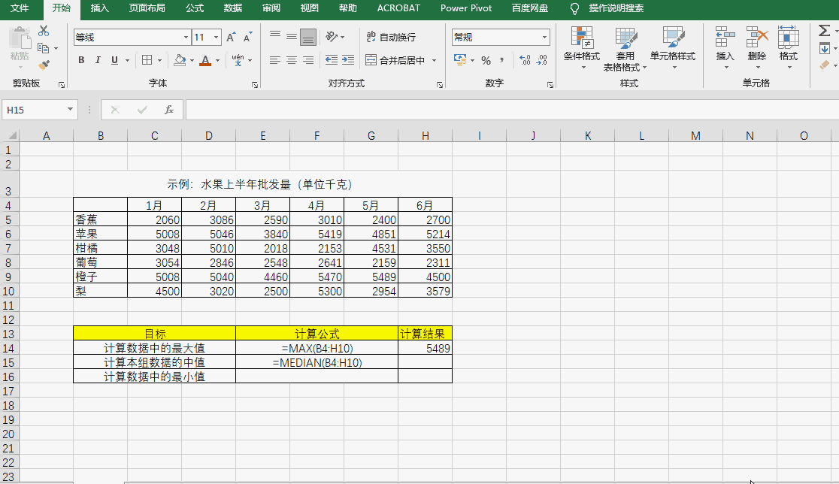Screen dimensions: 839x484
Task: Increase font size with large A icon
Action: pyautogui.click(x=231, y=38)
